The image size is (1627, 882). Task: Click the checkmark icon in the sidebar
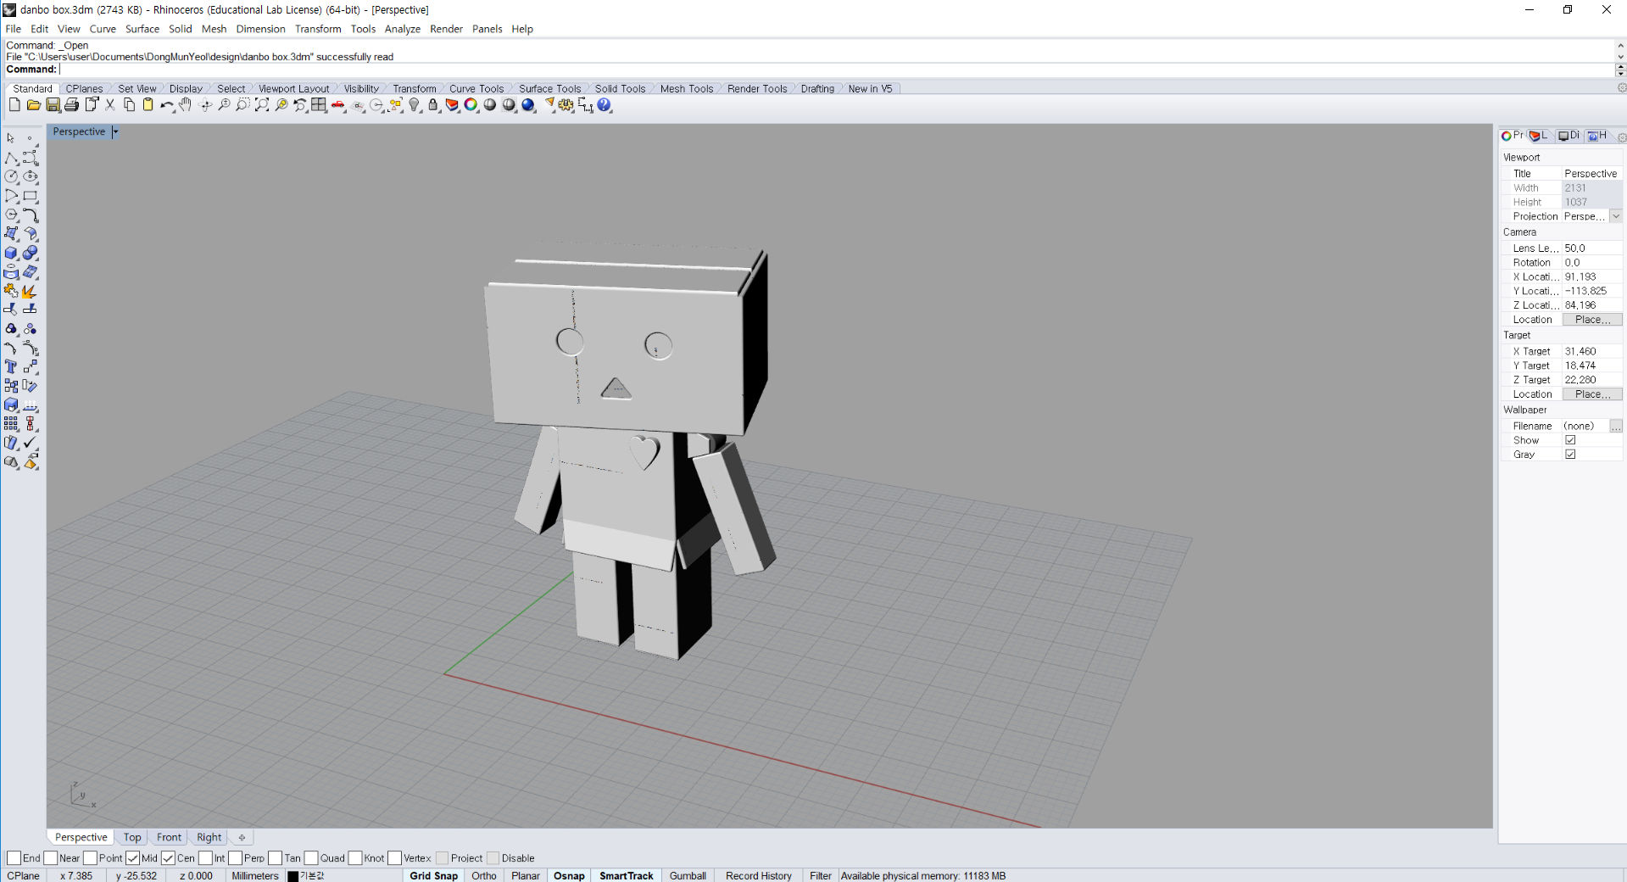pos(31,443)
